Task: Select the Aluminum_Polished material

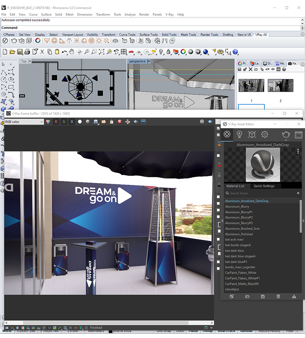Action: [x=239, y=234]
